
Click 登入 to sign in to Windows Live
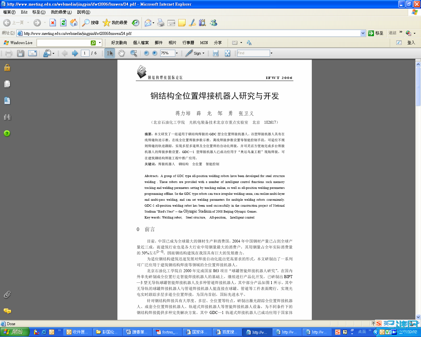(411, 43)
